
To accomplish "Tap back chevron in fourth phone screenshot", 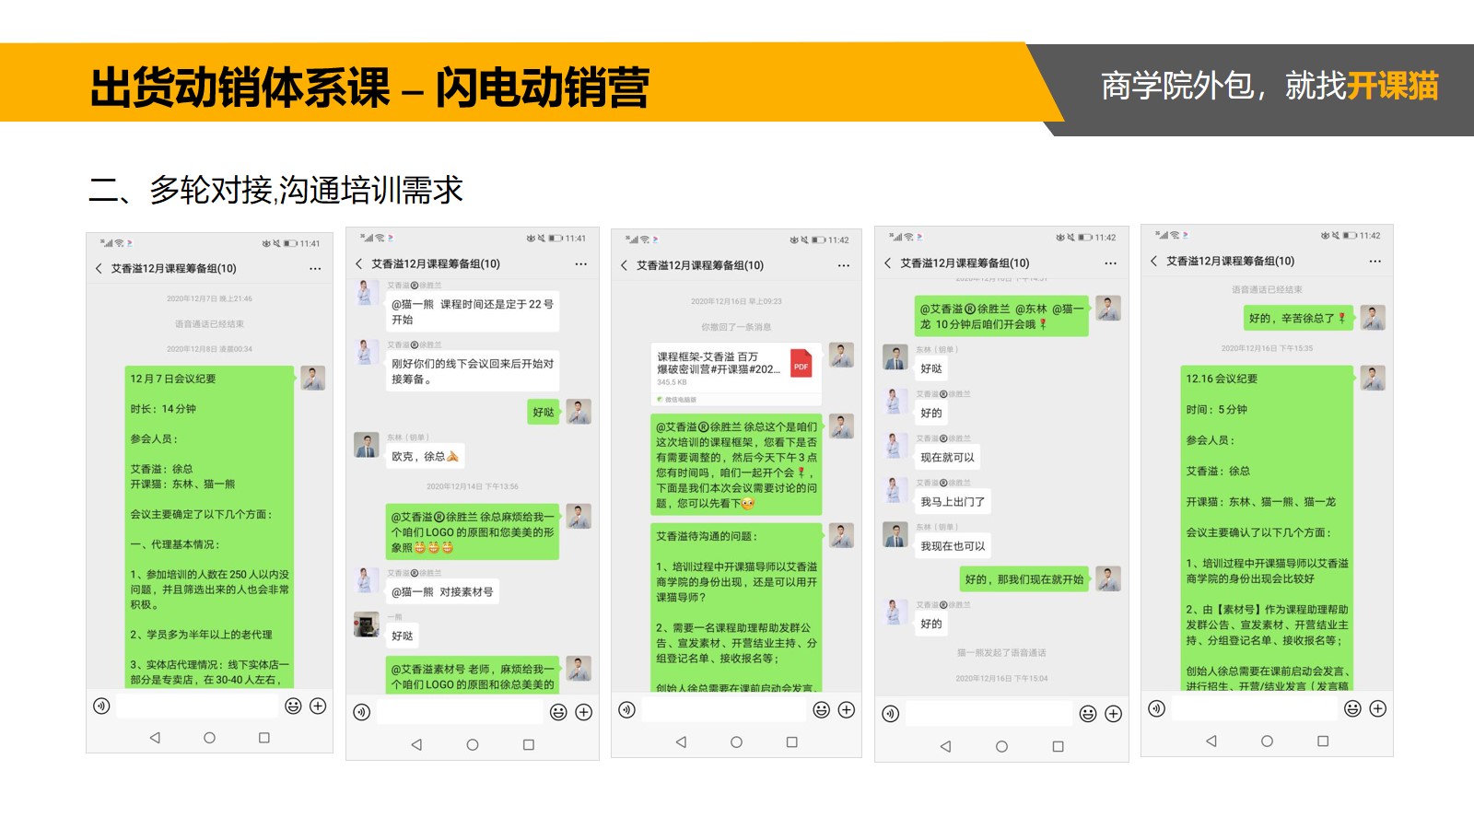I will tap(888, 263).
